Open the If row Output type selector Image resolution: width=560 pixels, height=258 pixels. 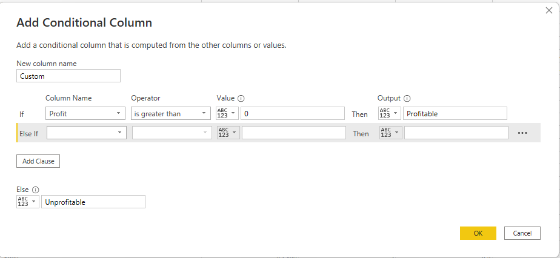(x=388, y=113)
